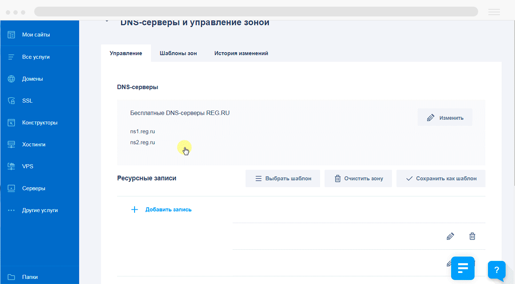Click the ns1.reg.ru server text
This screenshot has width=515, height=284.
(143, 132)
